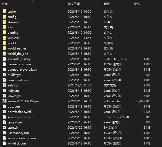
Task: Select the folder name world_nether
Action: point(17,48)
